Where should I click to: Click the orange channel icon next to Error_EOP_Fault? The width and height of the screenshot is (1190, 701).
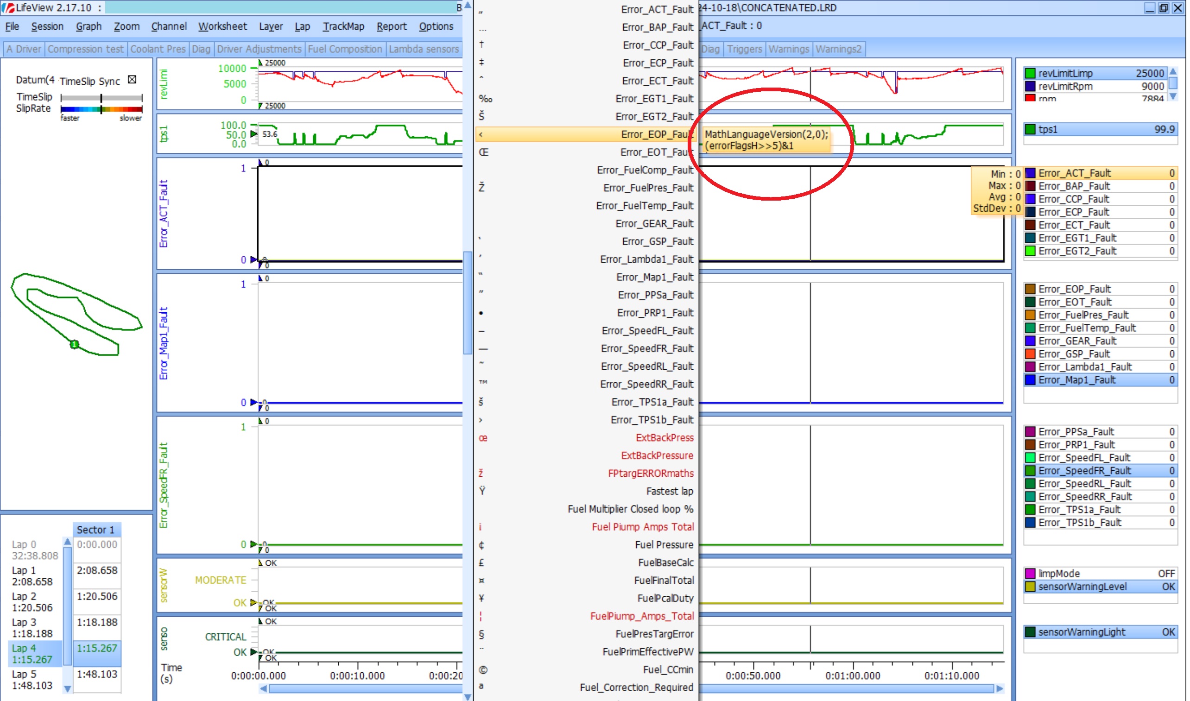click(1030, 289)
